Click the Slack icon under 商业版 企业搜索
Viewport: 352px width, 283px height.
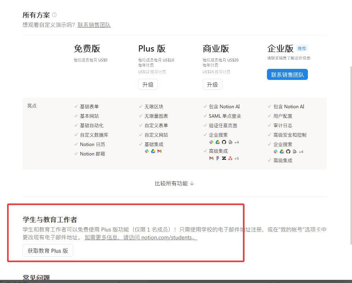(x=211, y=142)
